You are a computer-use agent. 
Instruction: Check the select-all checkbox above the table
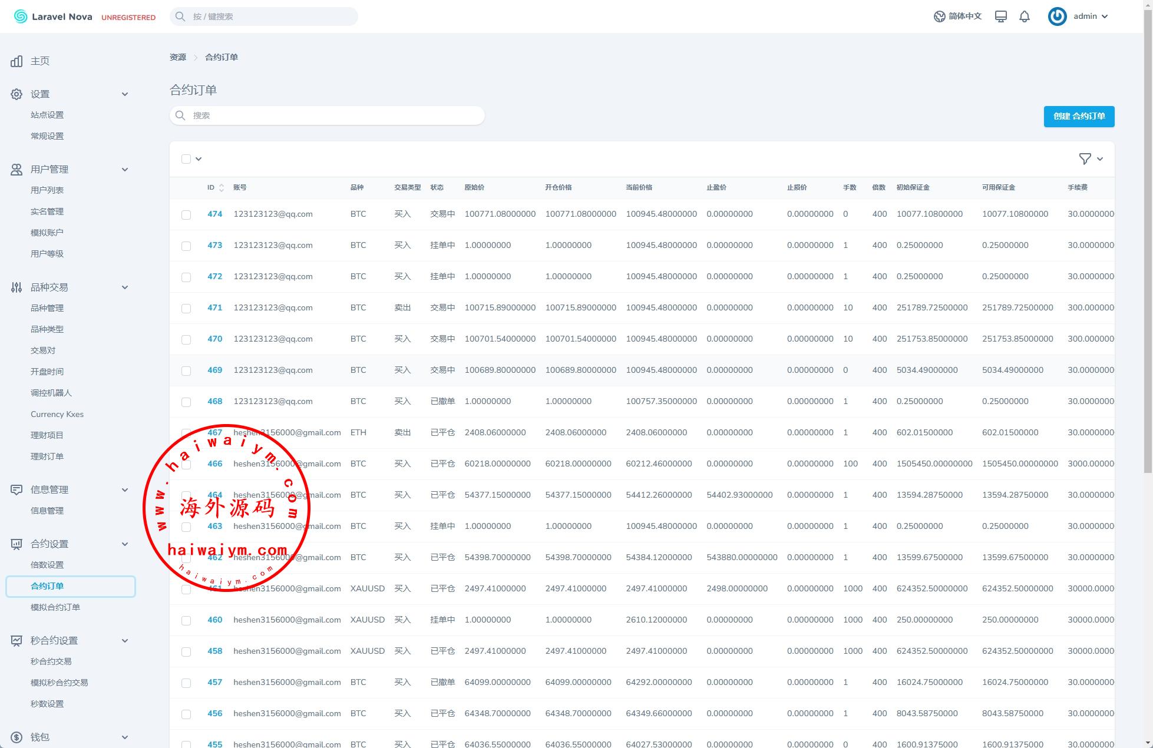tap(186, 159)
